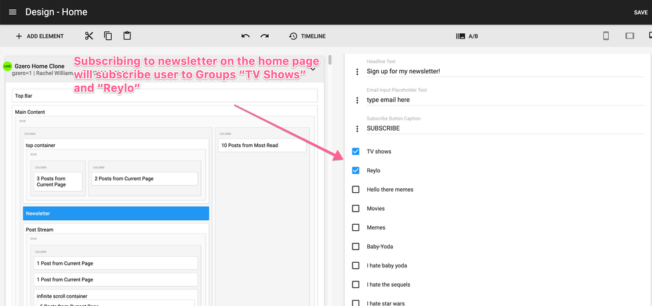Redo the last change
Viewport: 652px width, 306px height.
(x=265, y=36)
